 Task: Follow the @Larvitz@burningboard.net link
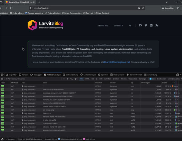(117, 62)
